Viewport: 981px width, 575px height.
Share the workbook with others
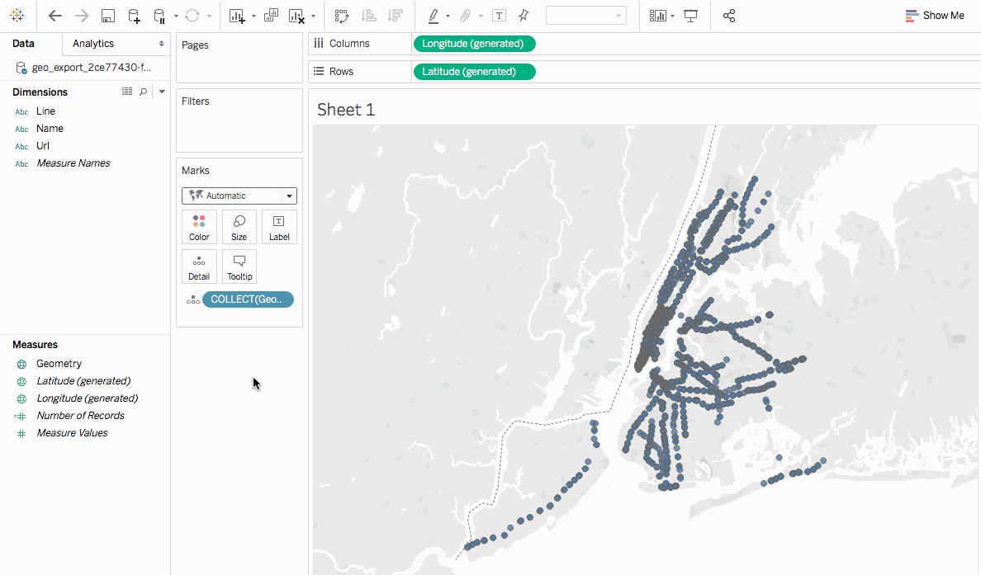[729, 16]
